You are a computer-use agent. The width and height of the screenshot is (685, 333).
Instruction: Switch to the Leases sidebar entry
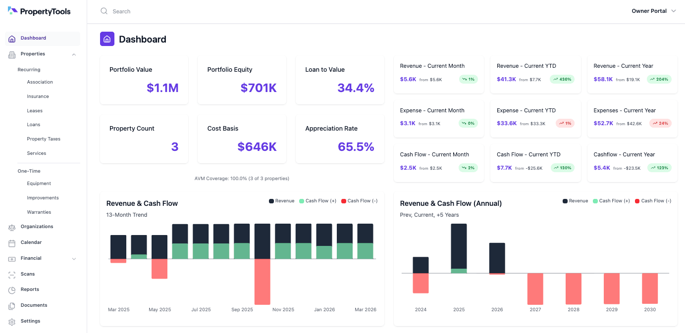coord(35,110)
